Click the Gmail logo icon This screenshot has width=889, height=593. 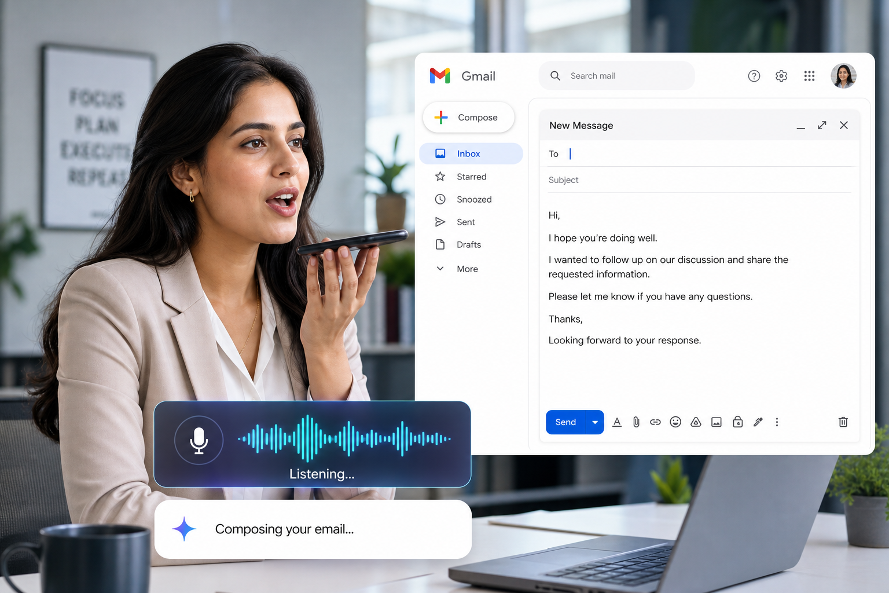(x=440, y=76)
